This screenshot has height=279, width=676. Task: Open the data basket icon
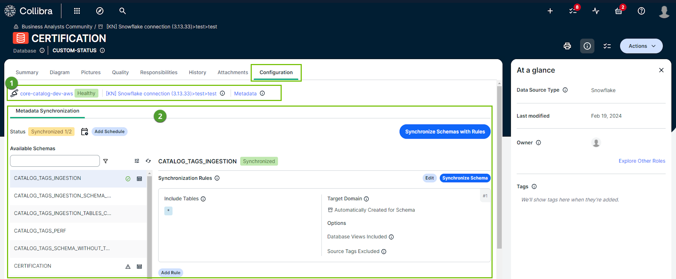click(x=619, y=11)
